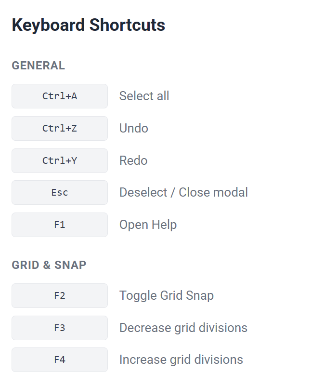Image resolution: width=324 pixels, height=386 pixels.
Task: Click the F3 key badge
Action: click(x=60, y=328)
